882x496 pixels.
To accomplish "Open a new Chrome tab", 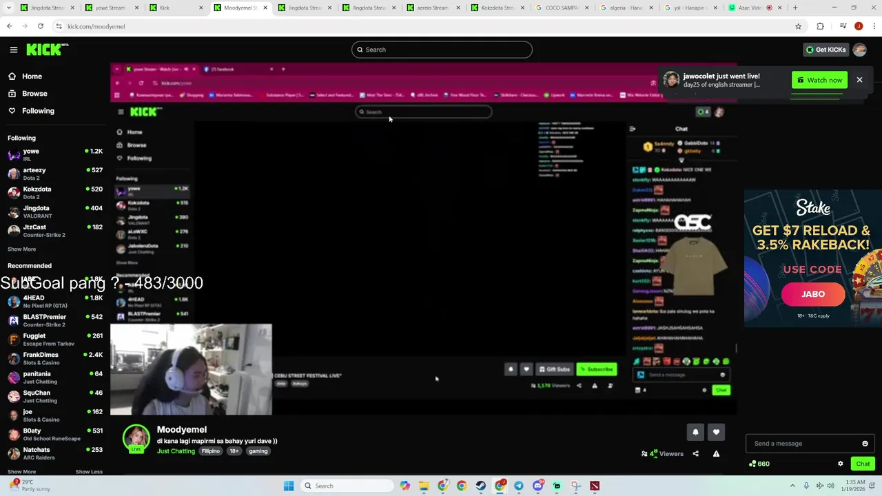I will (795, 8).
